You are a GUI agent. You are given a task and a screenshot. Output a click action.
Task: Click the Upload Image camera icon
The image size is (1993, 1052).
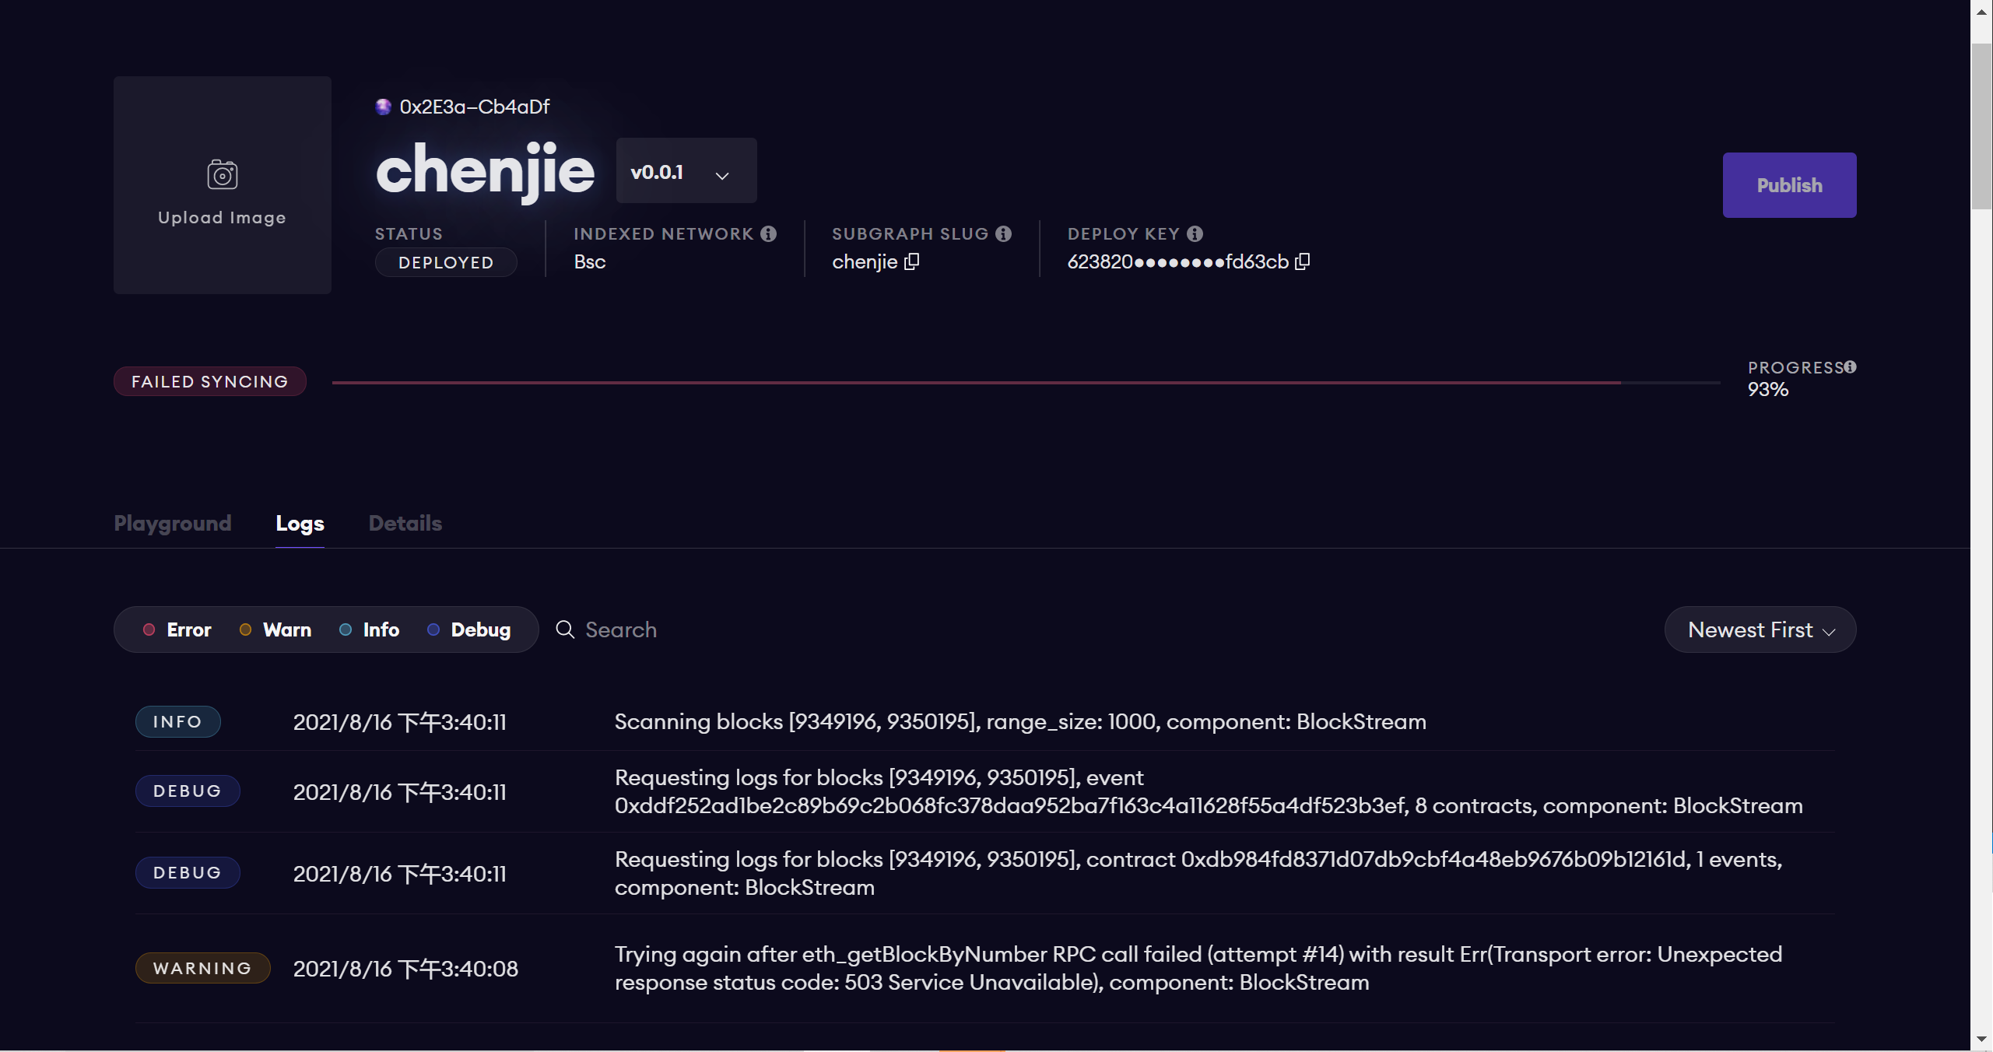[222, 174]
